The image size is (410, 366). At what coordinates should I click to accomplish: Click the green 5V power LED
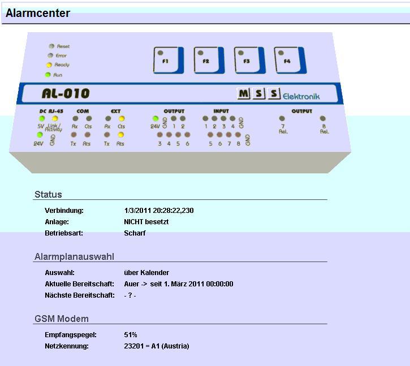tap(42, 119)
